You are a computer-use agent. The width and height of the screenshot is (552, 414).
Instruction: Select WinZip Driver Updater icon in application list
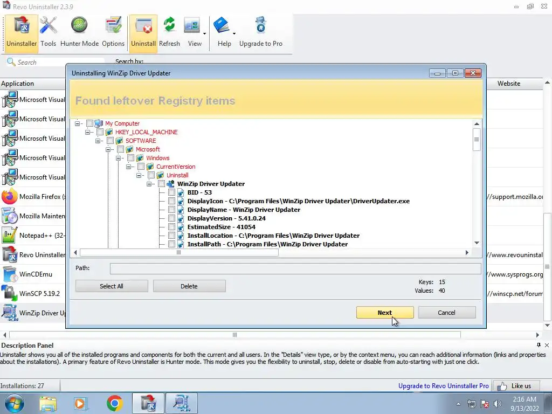tap(10, 313)
